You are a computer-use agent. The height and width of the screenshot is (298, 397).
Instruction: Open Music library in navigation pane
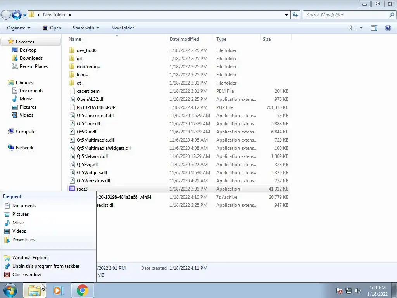(26, 99)
